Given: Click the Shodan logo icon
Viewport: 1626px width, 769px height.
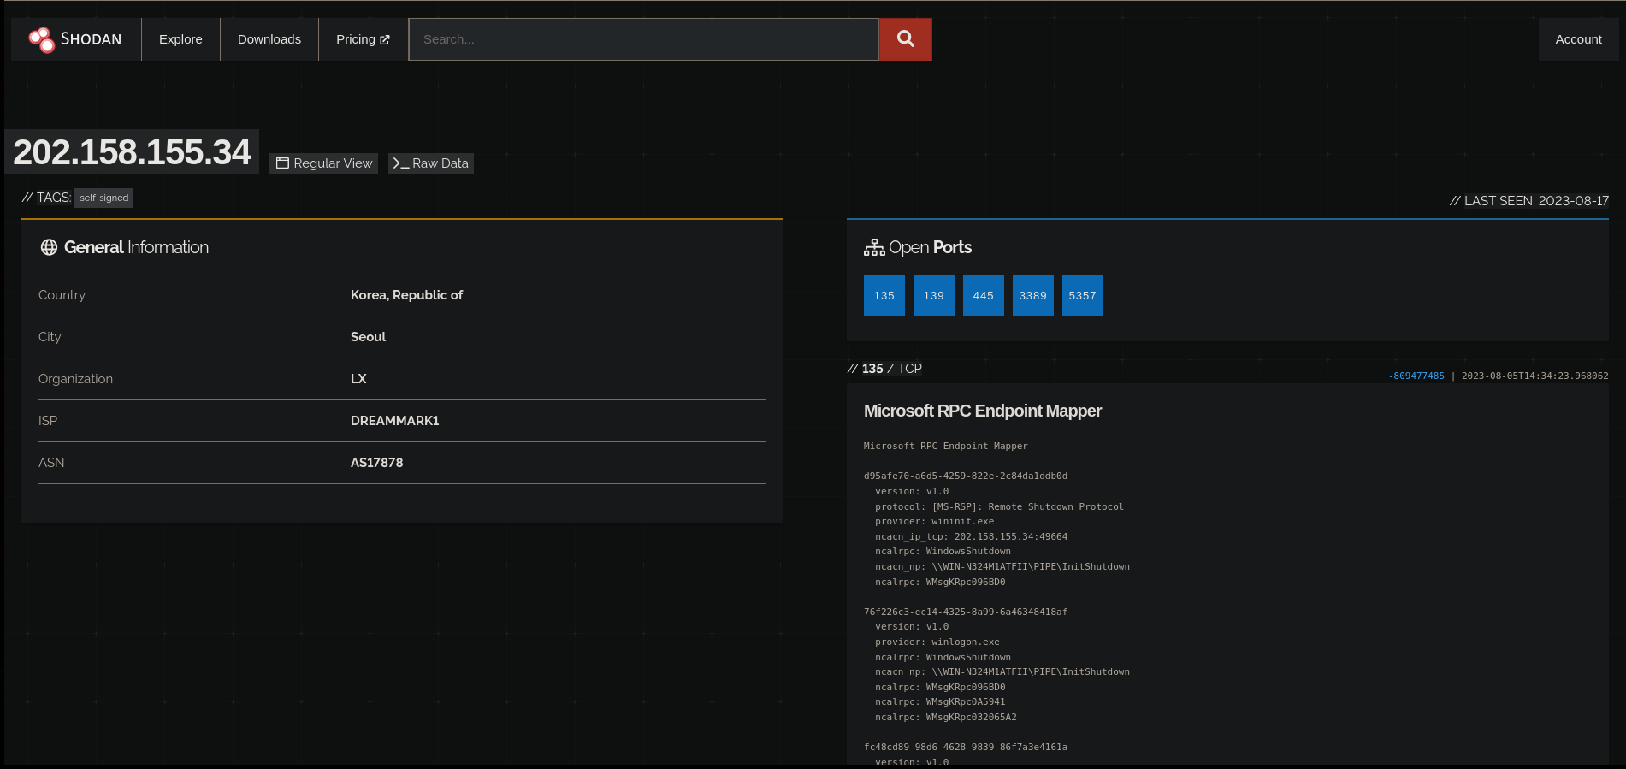Looking at the screenshot, I should [x=41, y=39].
